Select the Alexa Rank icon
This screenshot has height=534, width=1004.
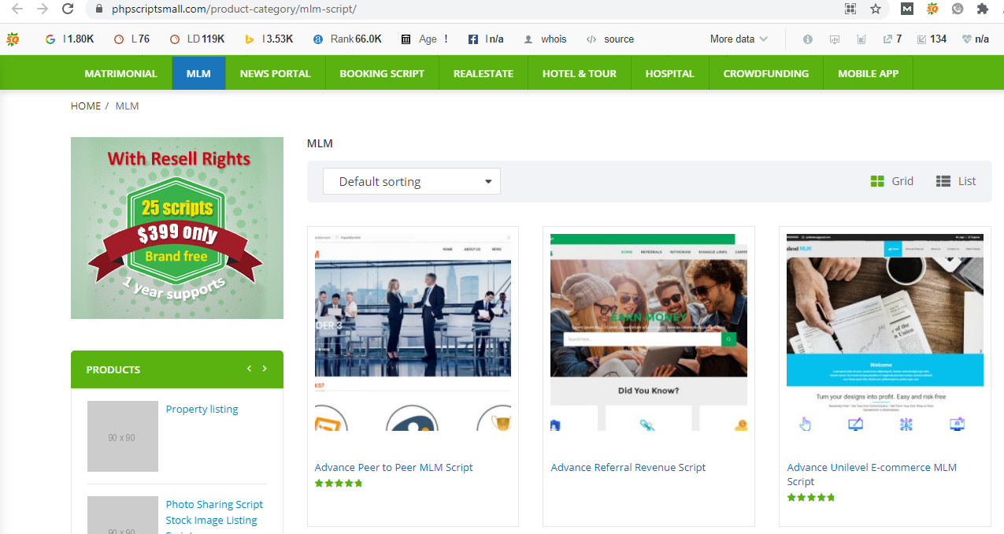tap(317, 39)
